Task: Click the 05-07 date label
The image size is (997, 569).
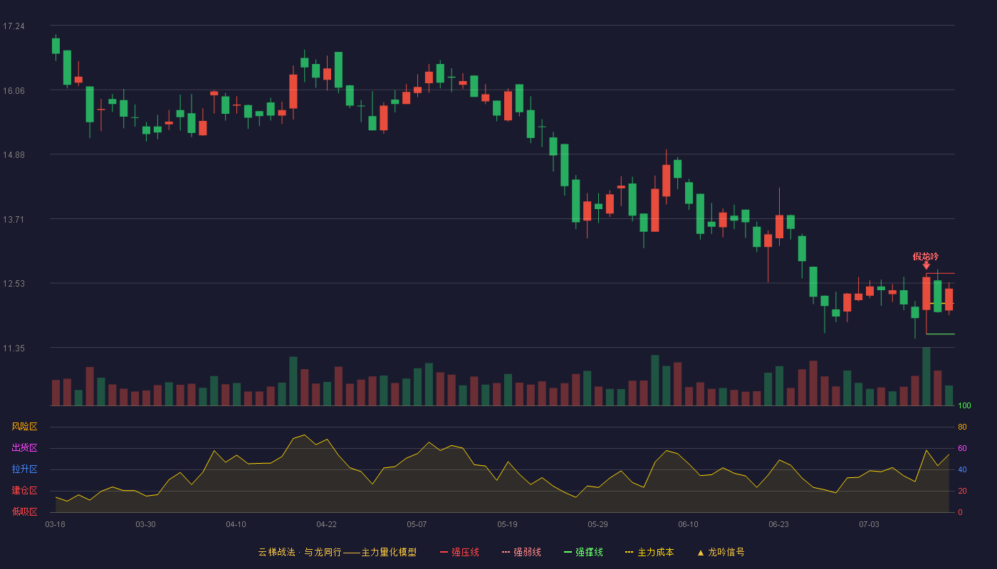Action: [x=417, y=524]
